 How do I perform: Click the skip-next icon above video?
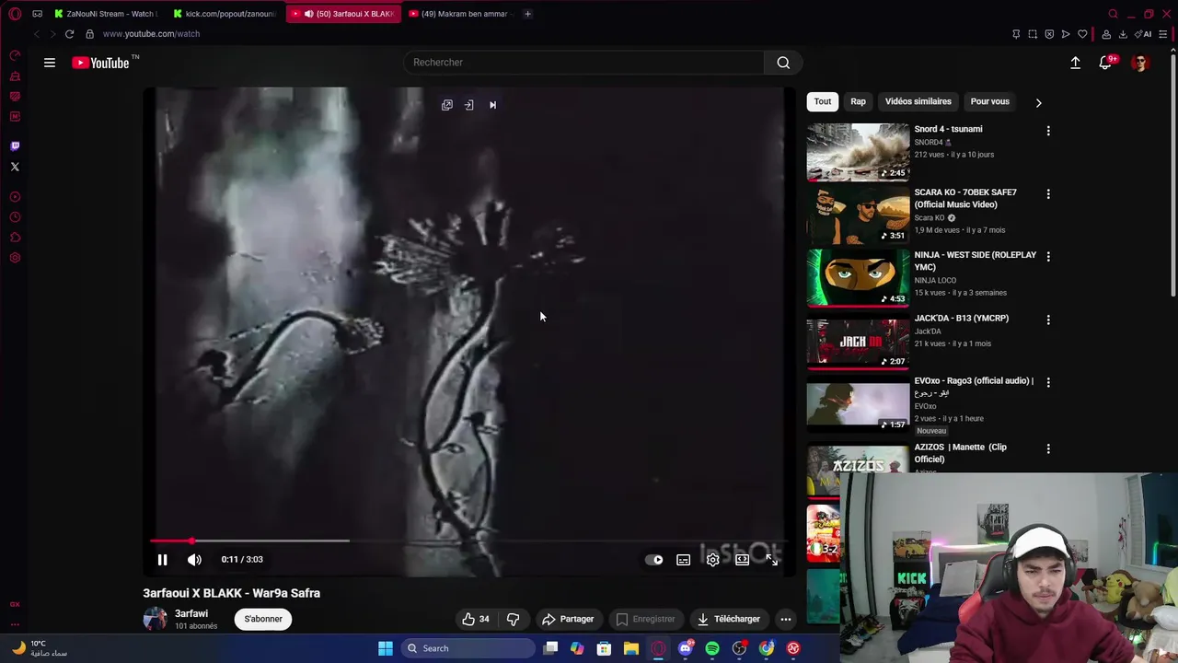(x=492, y=105)
